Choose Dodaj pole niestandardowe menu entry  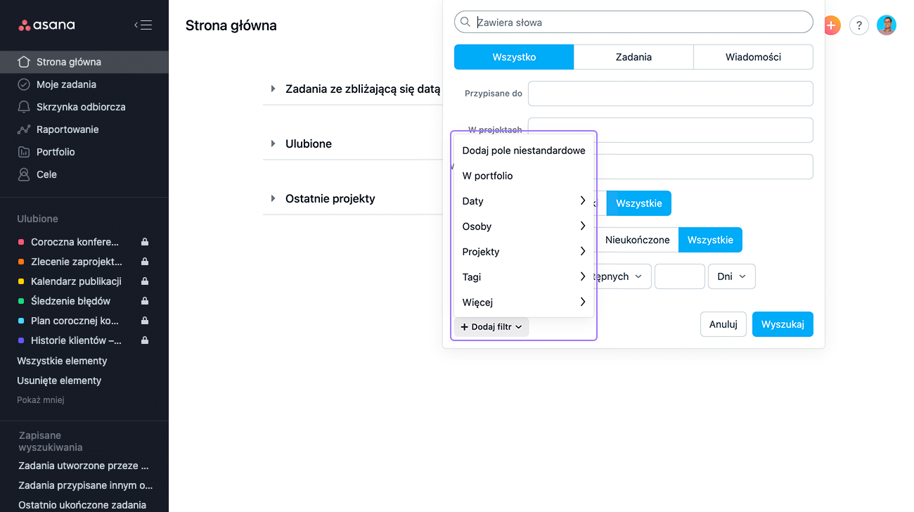[x=524, y=151]
